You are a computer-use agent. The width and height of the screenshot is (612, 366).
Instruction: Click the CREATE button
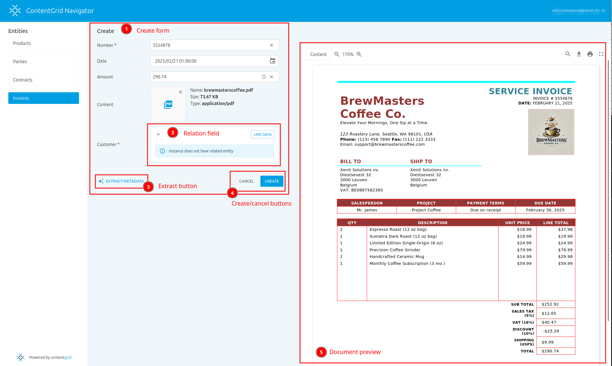coord(272,181)
